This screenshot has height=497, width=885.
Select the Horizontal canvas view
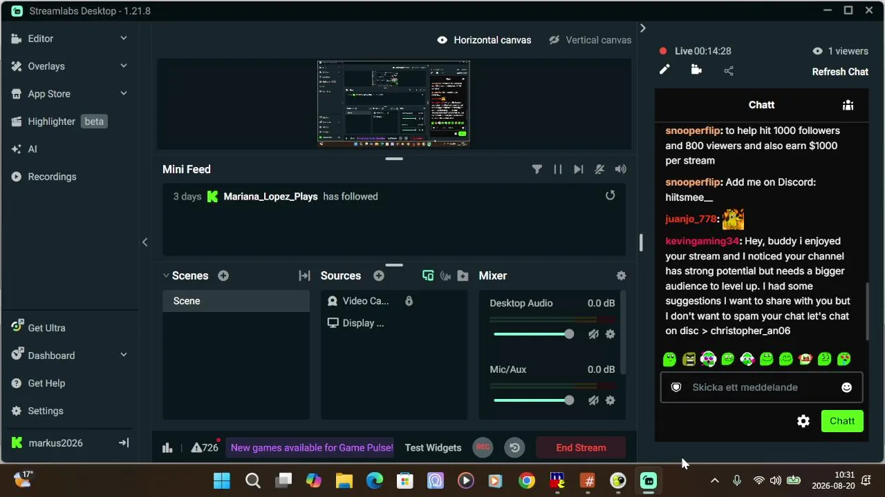pyautogui.click(x=484, y=40)
